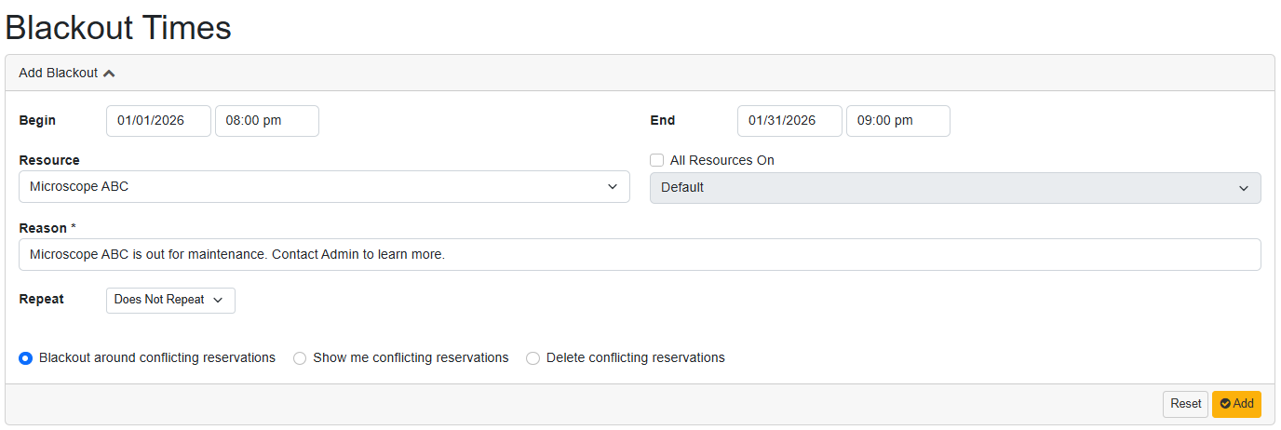The image size is (1281, 430).
Task: Click the Resource dropdown arrow icon
Action: coord(612,187)
